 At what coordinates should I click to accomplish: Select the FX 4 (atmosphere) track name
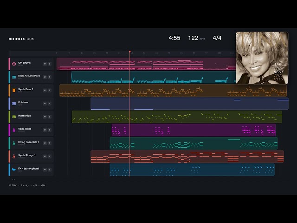(x=29, y=169)
